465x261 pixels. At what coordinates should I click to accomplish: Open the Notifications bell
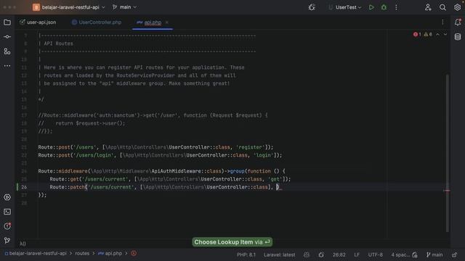coord(458,22)
